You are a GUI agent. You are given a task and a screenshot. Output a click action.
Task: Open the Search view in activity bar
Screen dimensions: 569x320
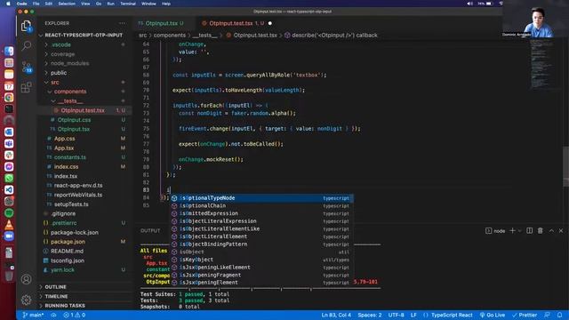click(x=26, y=45)
